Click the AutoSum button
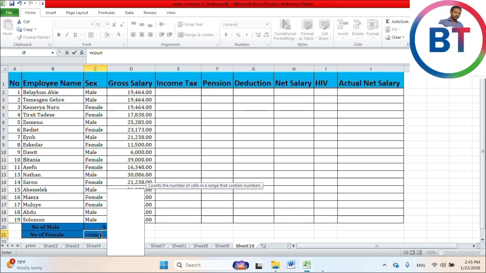 397,22
